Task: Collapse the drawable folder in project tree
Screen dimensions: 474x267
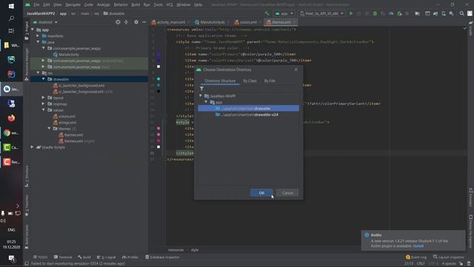Action: (x=44, y=79)
